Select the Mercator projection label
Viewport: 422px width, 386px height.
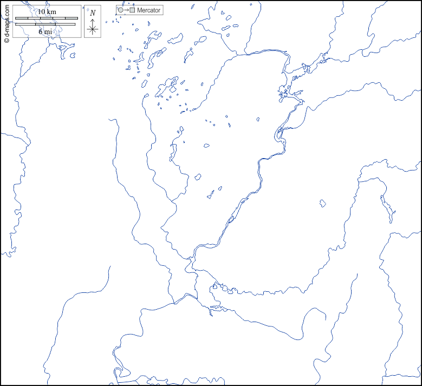tap(149, 10)
